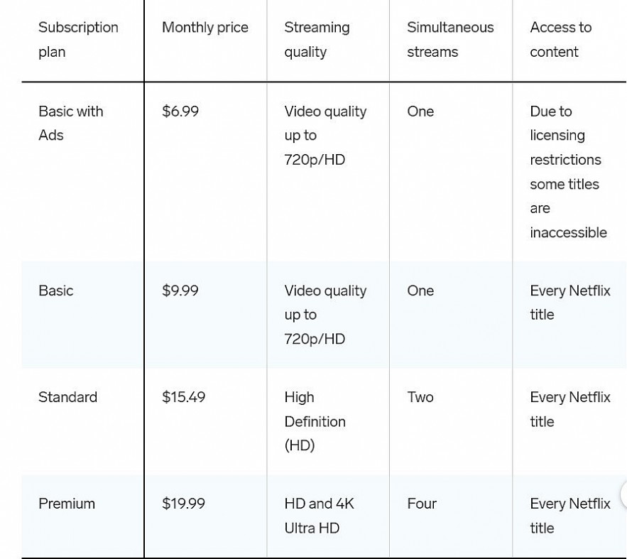
Task: Select the Basic with Ads plan name
Action: (70, 123)
